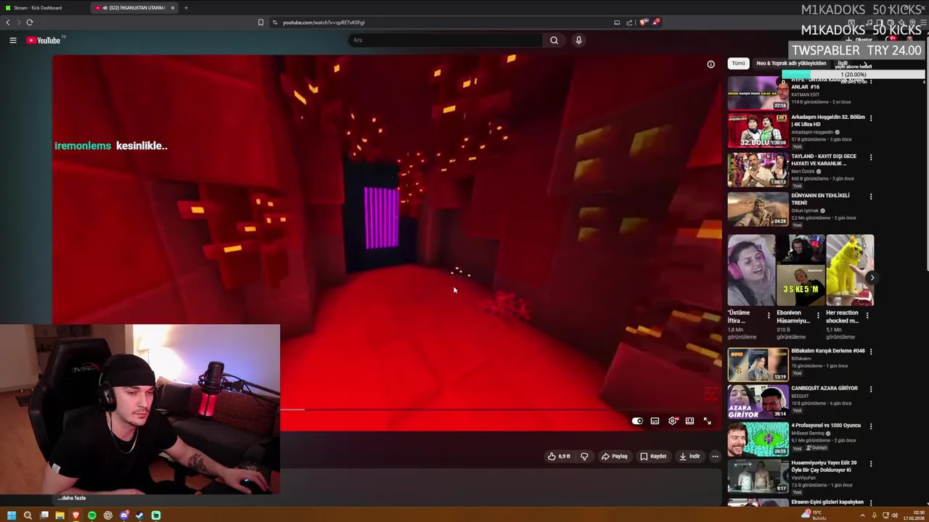
Task: Open options menu for 'Arkadaşım Hoşgeldin 32. Bölüm'
Action: 871,117
